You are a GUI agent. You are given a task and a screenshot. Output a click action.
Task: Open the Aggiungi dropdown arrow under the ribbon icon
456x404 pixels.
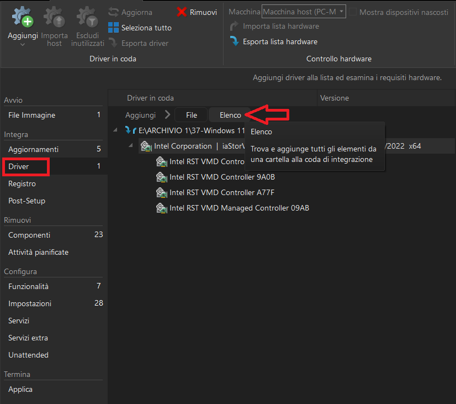23,45
